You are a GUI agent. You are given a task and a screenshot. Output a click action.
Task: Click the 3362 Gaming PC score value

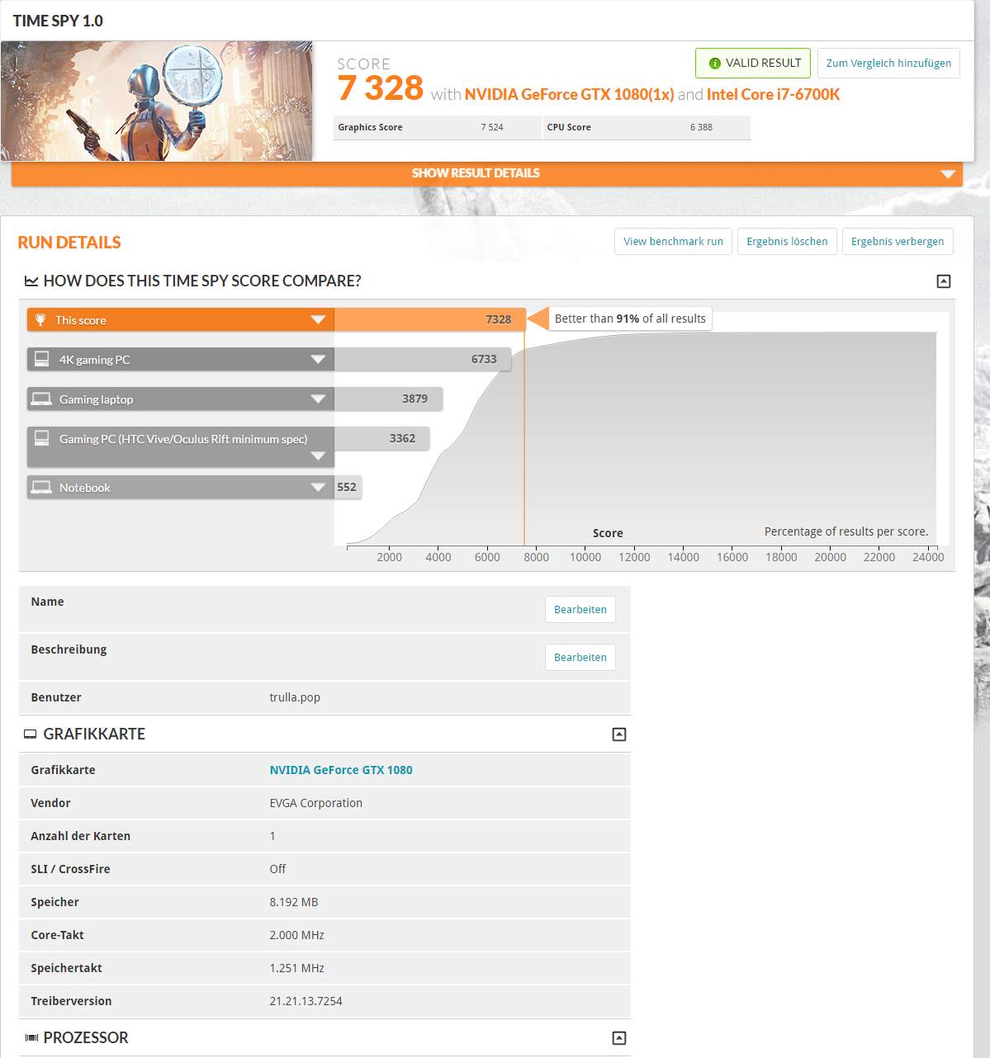tap(403, 438)
